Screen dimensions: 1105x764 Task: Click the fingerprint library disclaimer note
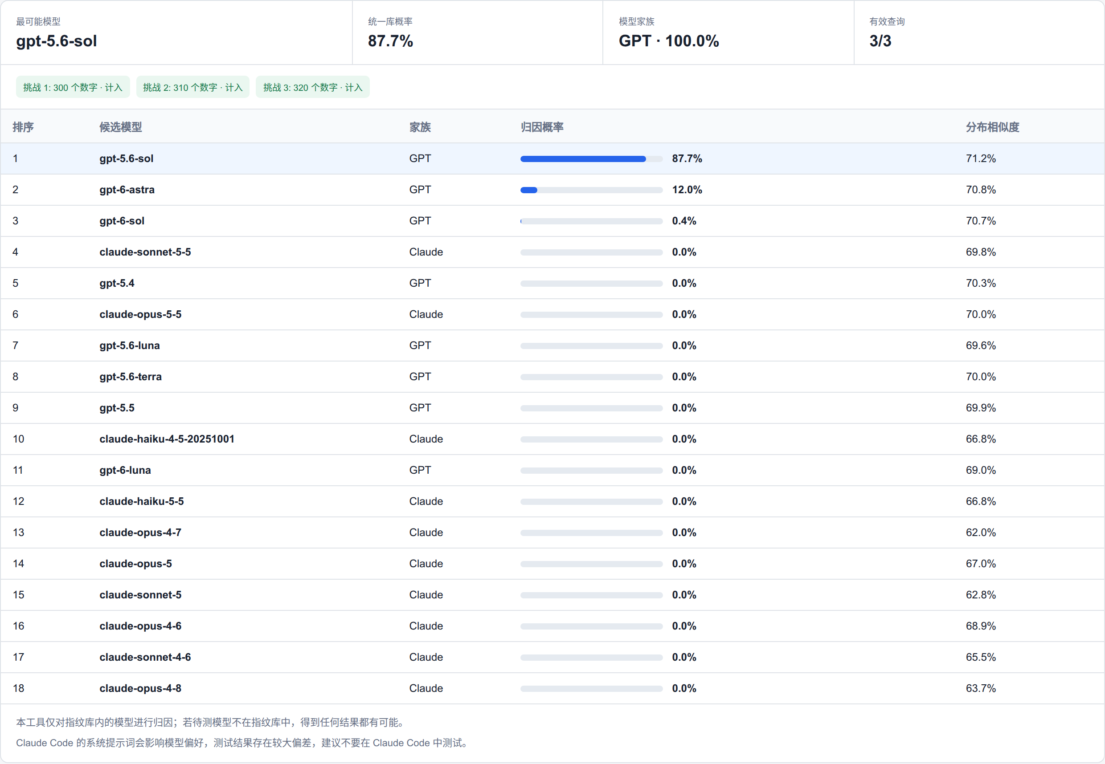212,722
